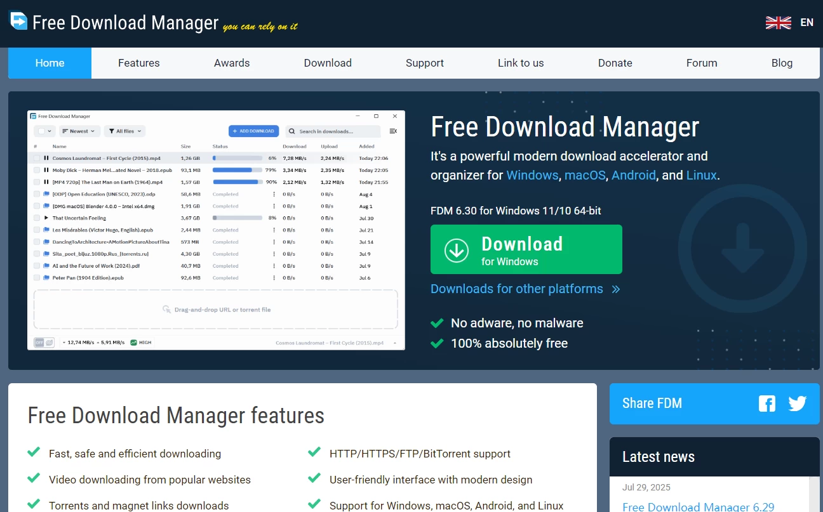Click the Cosmos Laundromat 6% progress bar
The image size is (823, 512).
(238, 158)
